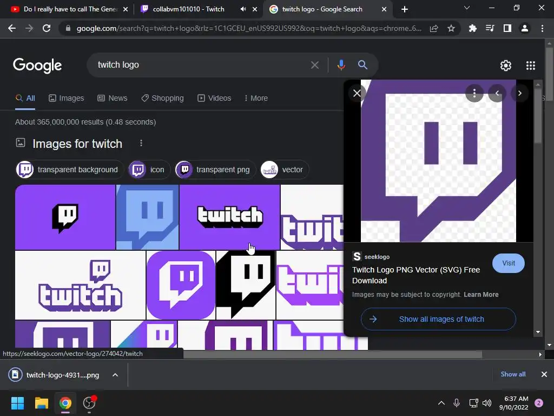Open the Images for twitch options menu
Screen dimensions: 554x416
point(141,143)
